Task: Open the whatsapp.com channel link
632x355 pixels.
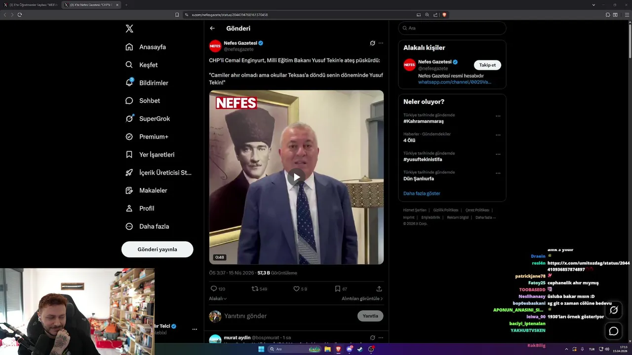Action: click(x=455, y=82)
